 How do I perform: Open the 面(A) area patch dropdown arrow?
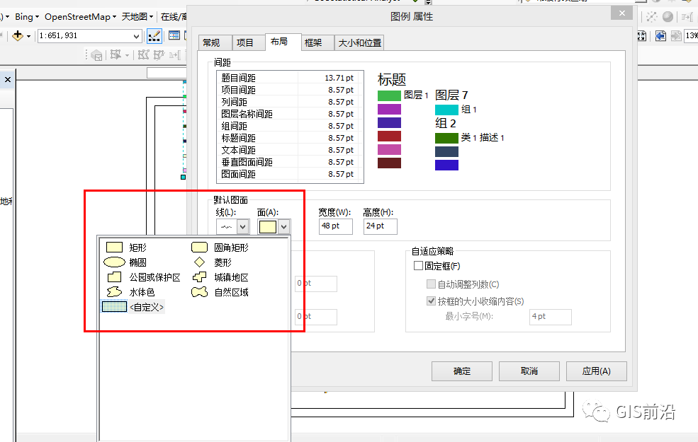284,226
